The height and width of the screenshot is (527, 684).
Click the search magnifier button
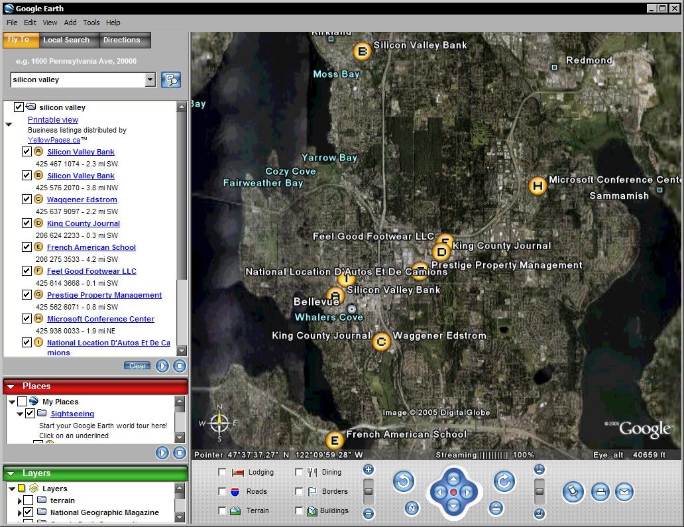click(x=171, y=80)
